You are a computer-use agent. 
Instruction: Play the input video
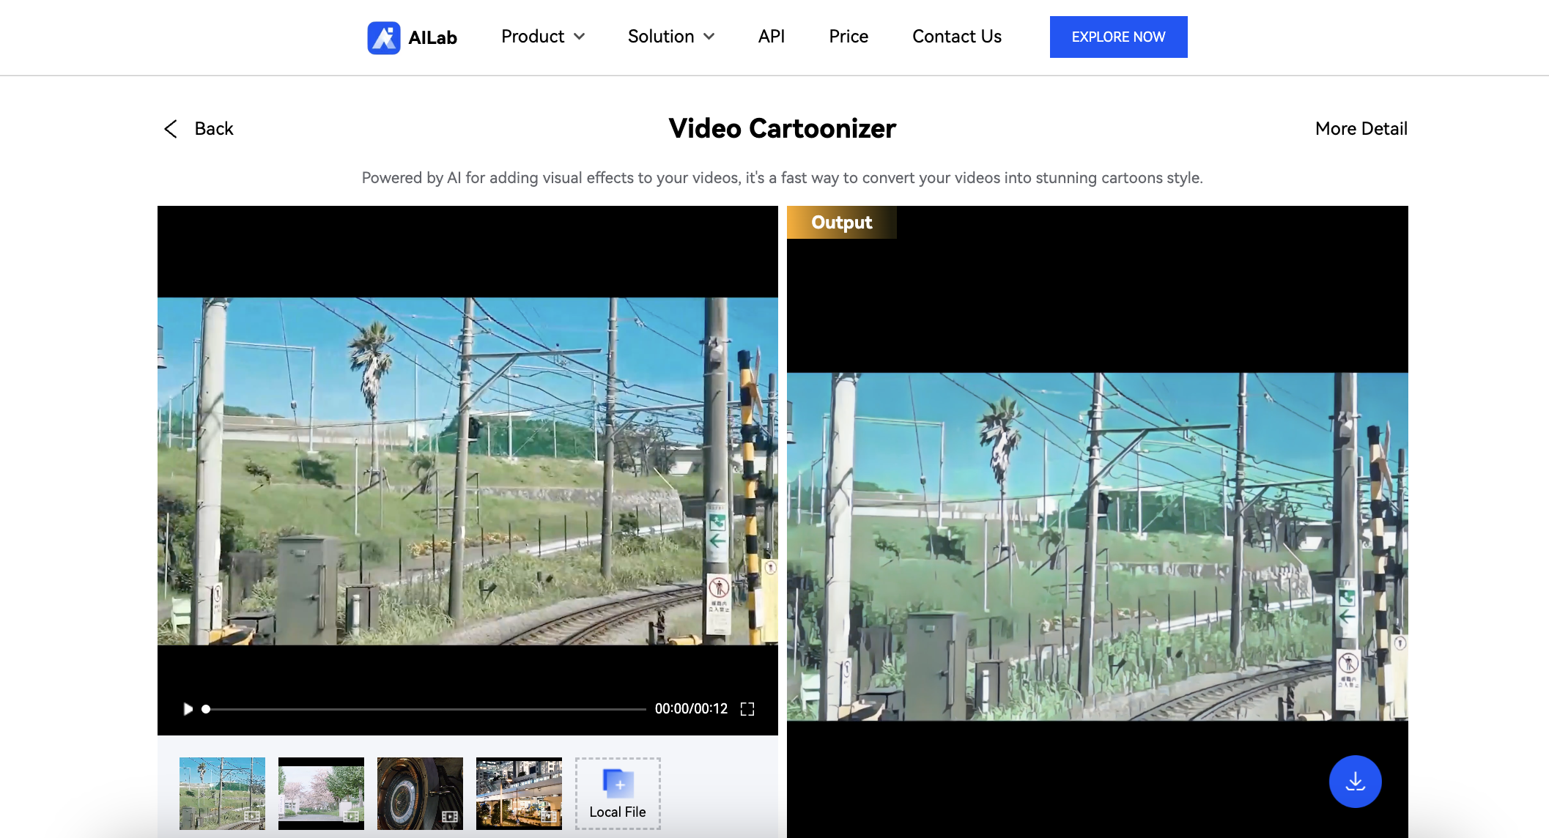click(188, 708)
